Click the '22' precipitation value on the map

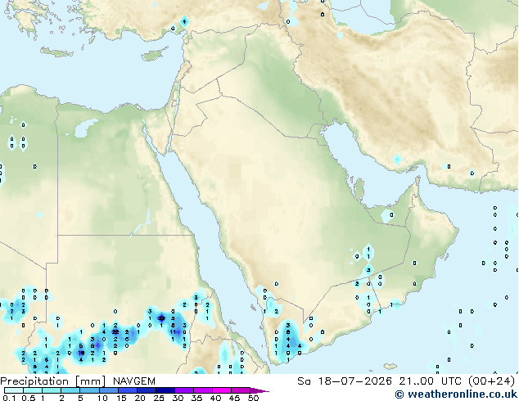115,332
